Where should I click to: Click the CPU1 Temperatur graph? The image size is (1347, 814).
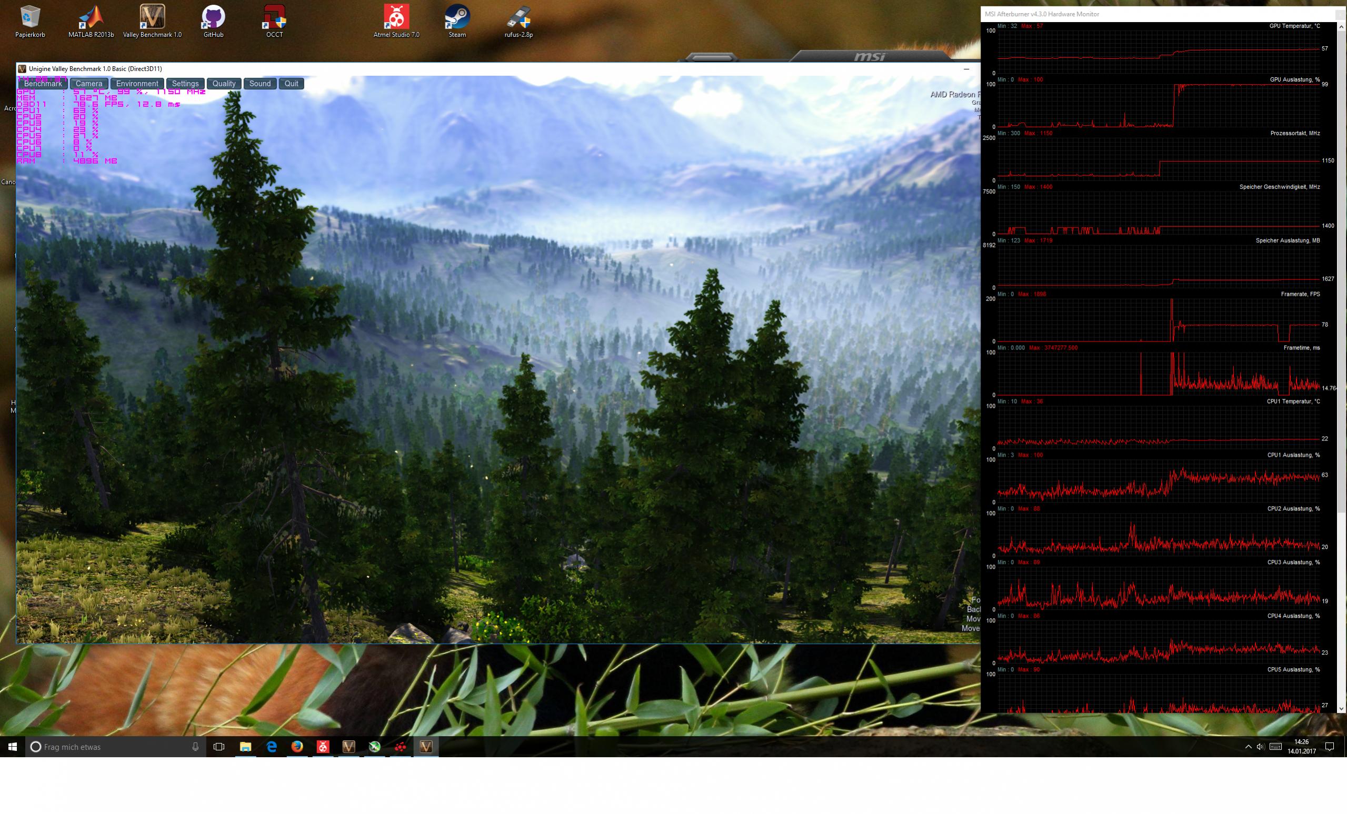tap(1159, 427)
